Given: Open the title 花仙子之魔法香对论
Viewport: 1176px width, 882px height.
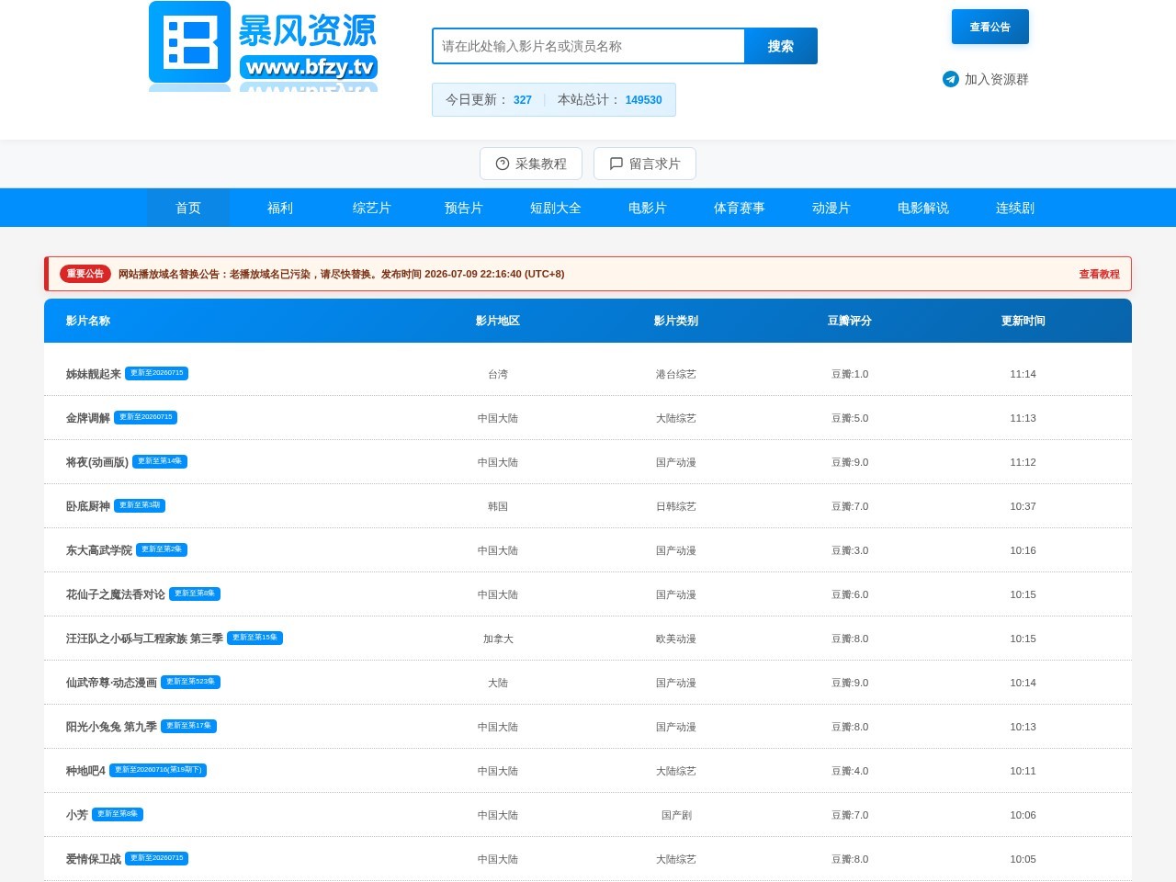Looking at the screenshot, I should (x=115, y=594).
